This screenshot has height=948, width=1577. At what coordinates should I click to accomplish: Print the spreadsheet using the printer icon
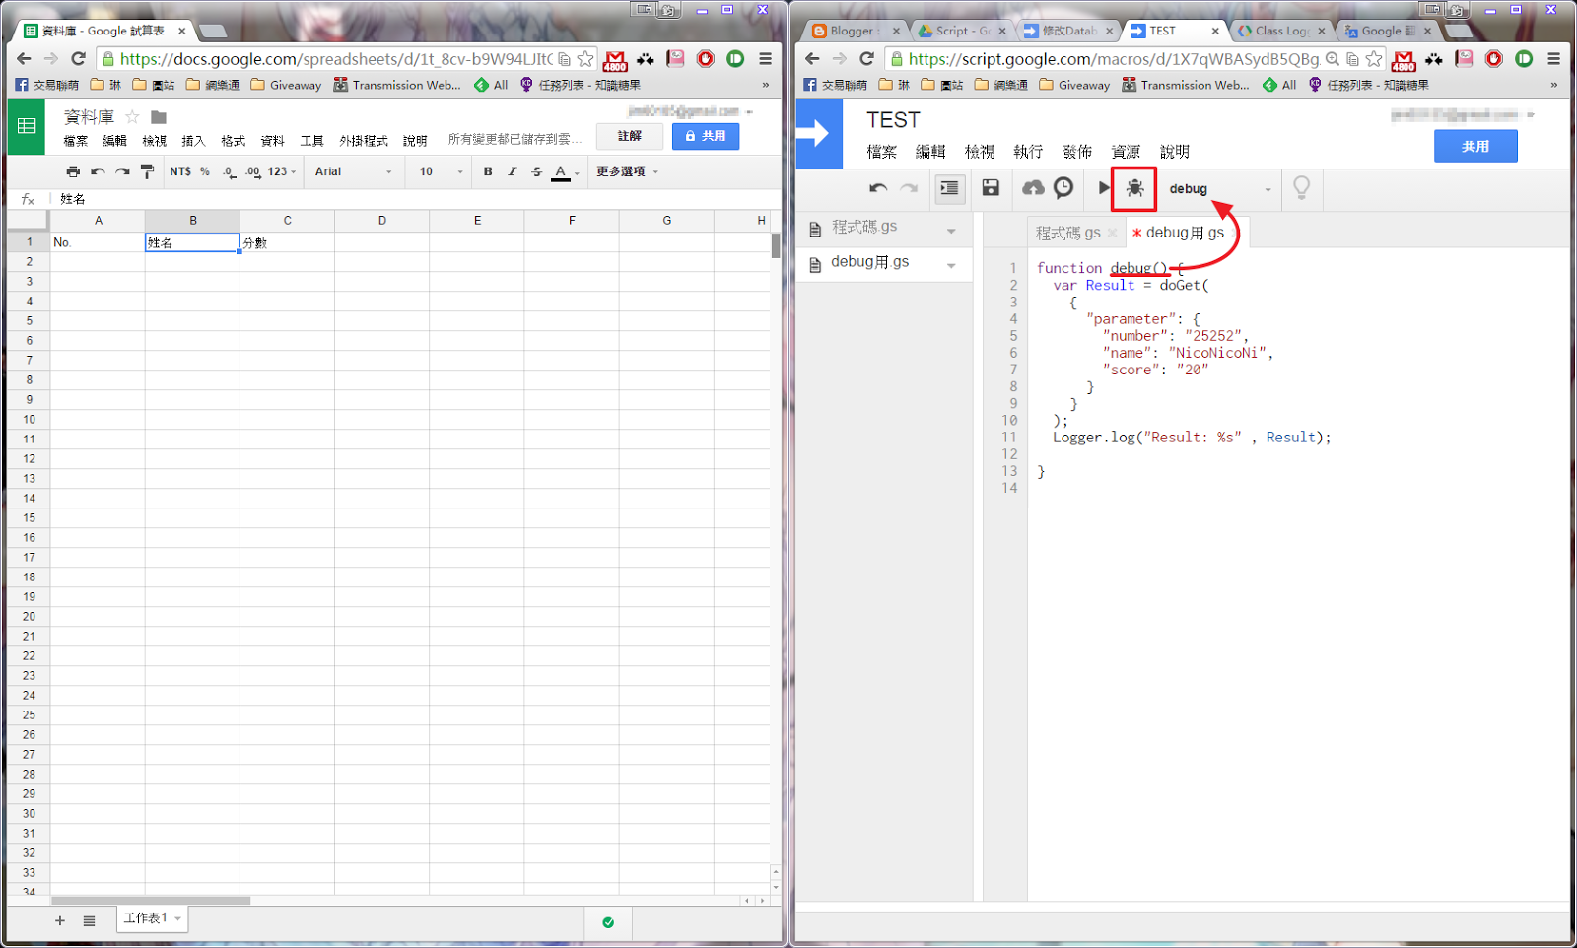(x=73, y=171)
